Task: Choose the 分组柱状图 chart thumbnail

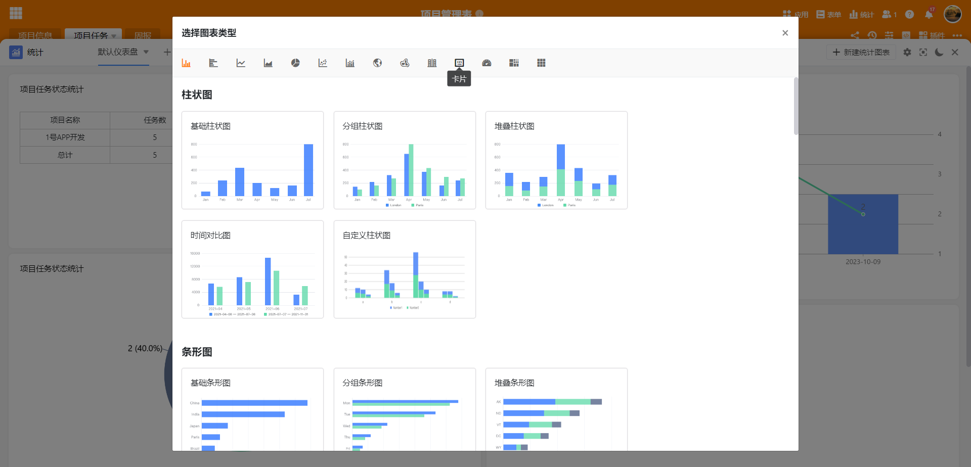Action: pos(405,160)
